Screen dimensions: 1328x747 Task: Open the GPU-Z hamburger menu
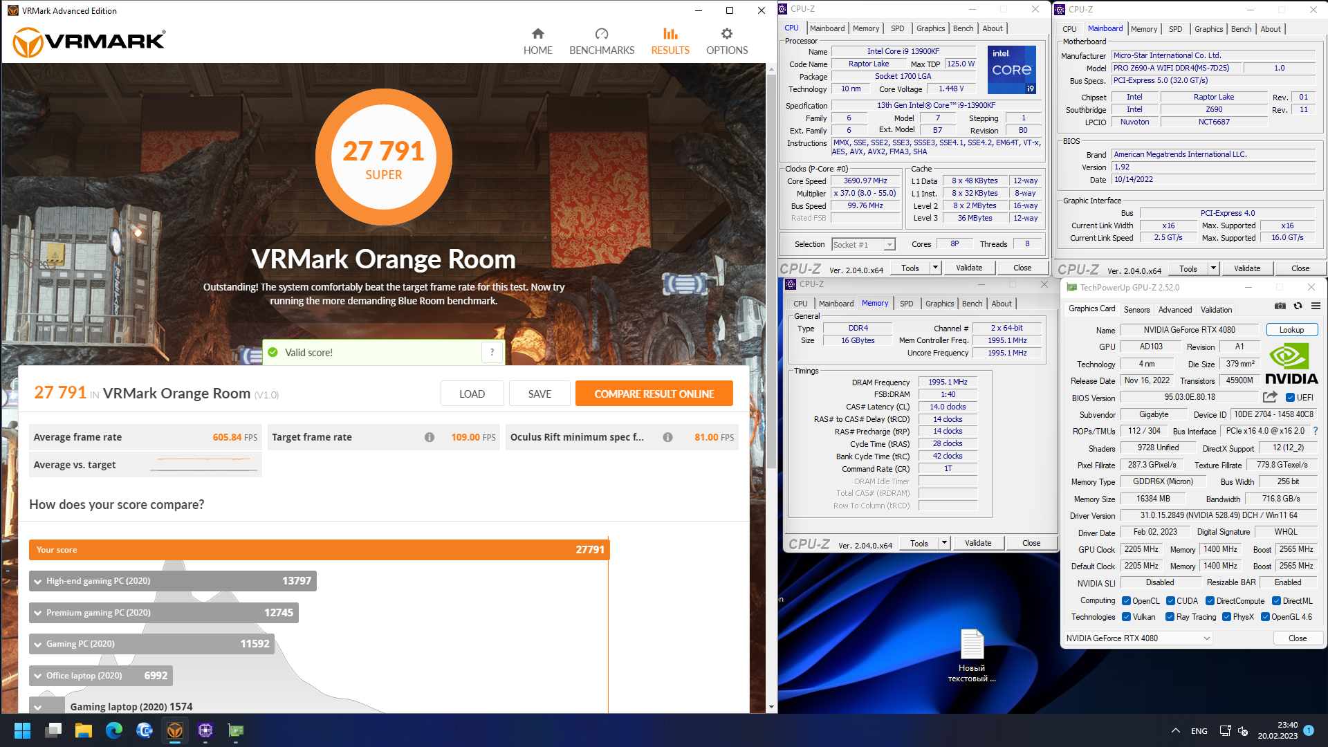pos(1316,306)
